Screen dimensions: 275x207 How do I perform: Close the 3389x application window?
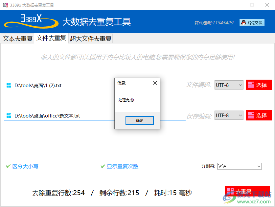[x=267, y=5]
